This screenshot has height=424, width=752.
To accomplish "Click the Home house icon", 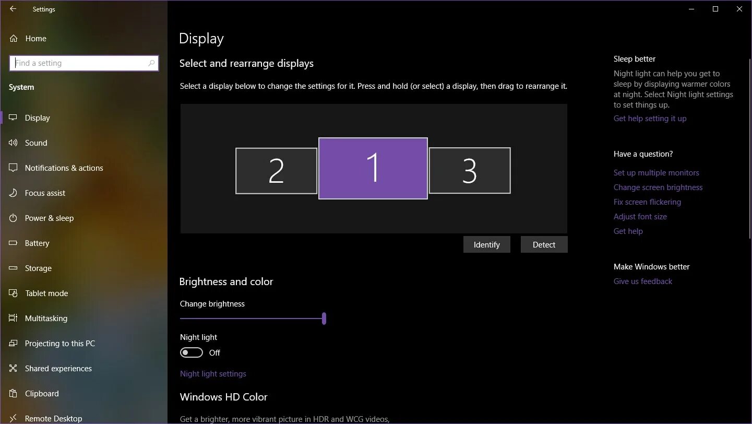I will [14, 39].
